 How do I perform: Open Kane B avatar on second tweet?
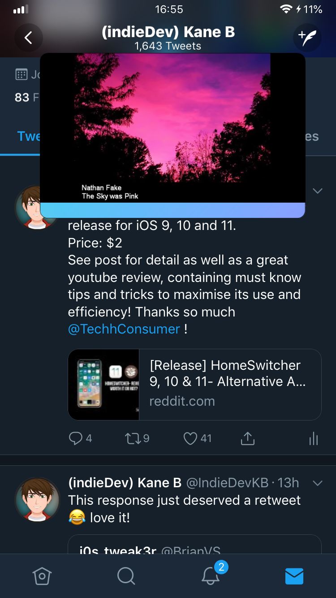(37, 500)
